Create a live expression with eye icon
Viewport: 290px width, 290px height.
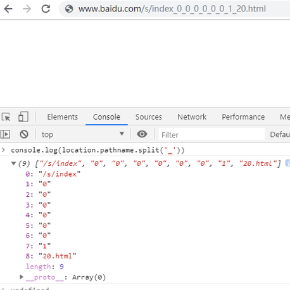pos(142,134)
